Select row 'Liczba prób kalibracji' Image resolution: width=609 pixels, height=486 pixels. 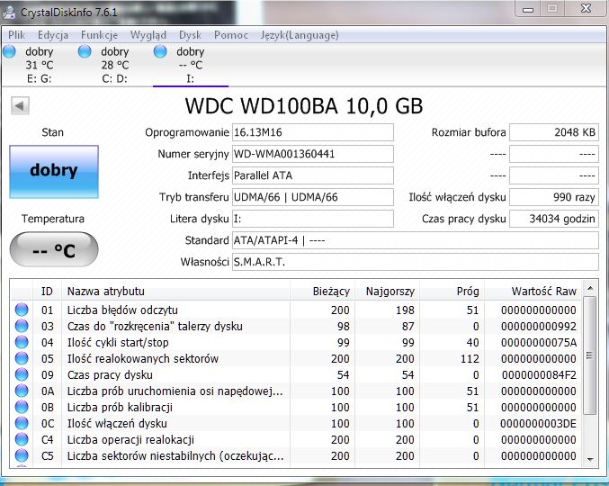[296, 407]
